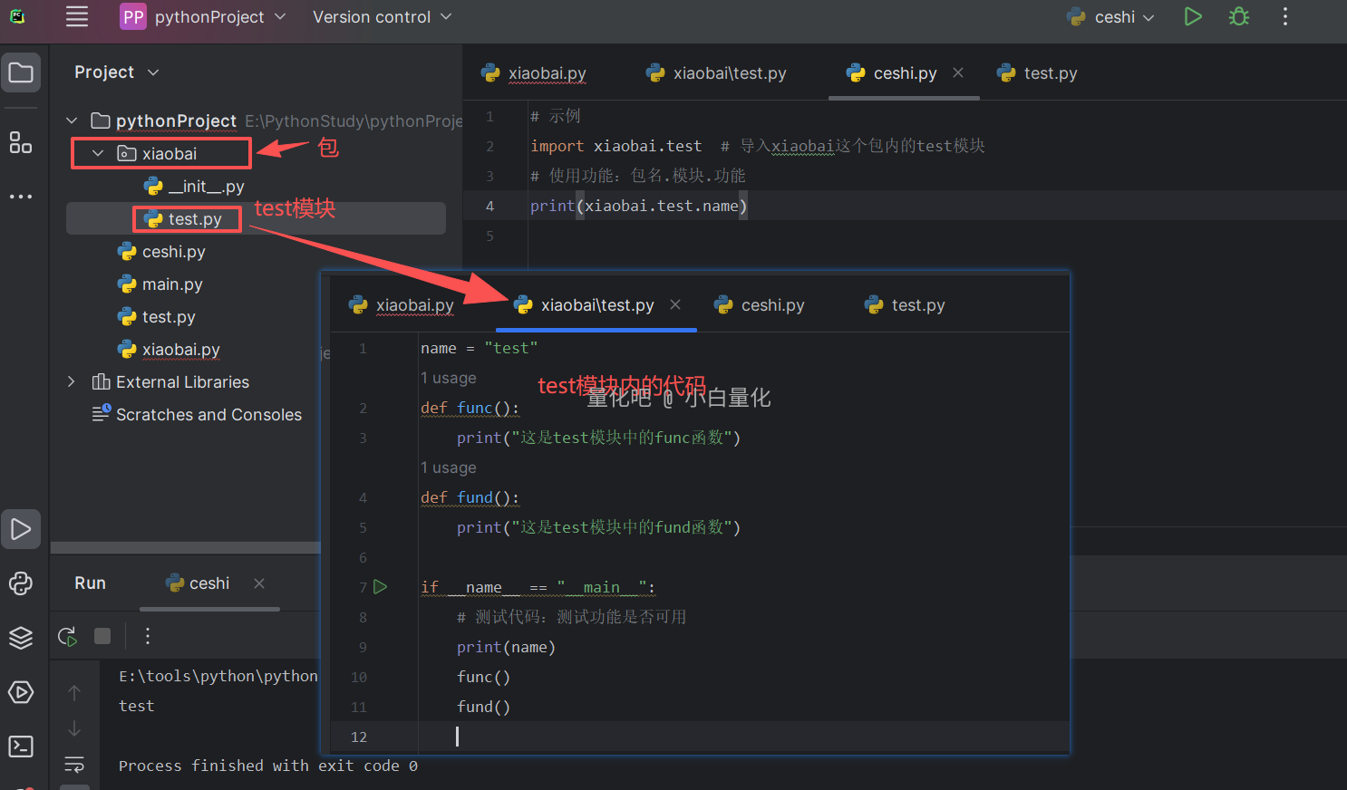This screenshot has height=790, width=1347.
Task: Open the main hamburger menu
Action: [77, 16]
